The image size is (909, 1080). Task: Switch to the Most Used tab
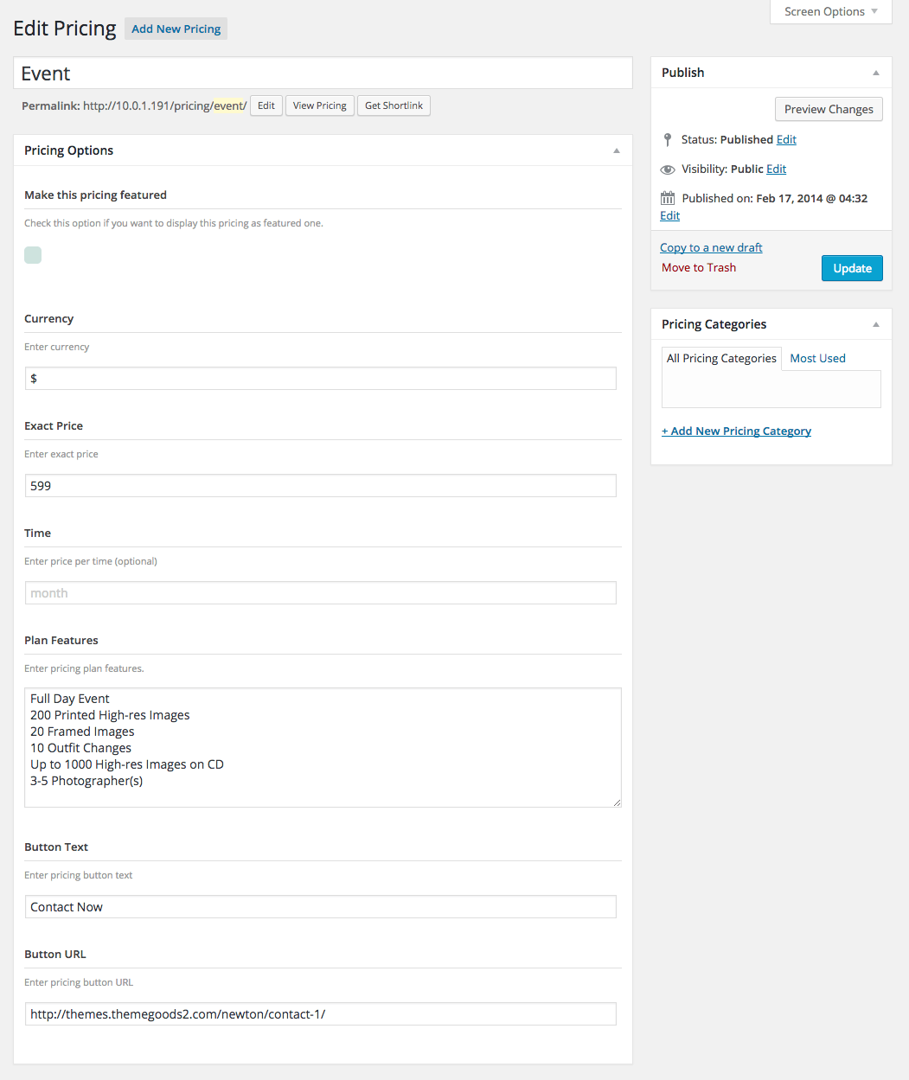817,358
